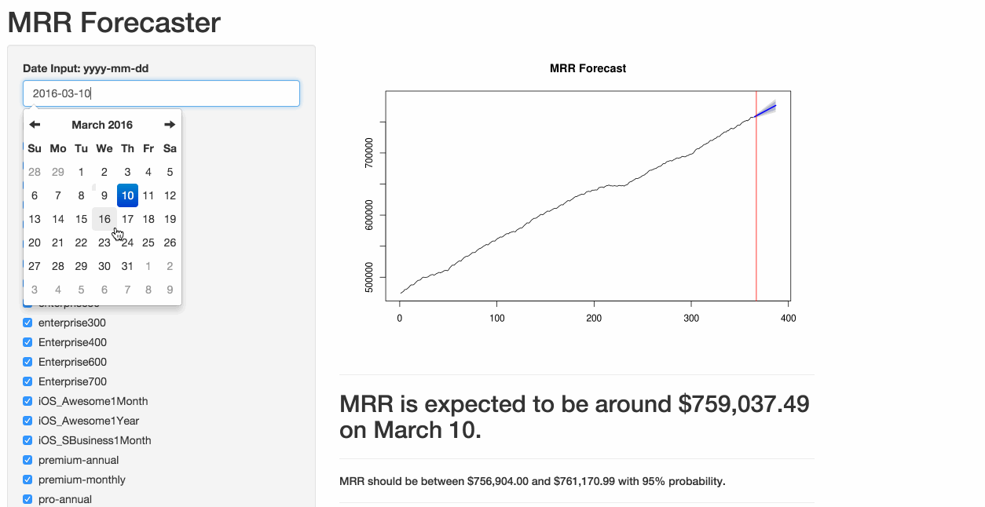Viewport: 985px width, 507px height.
Task: Click into the date input field
Action: pos(161,93)
